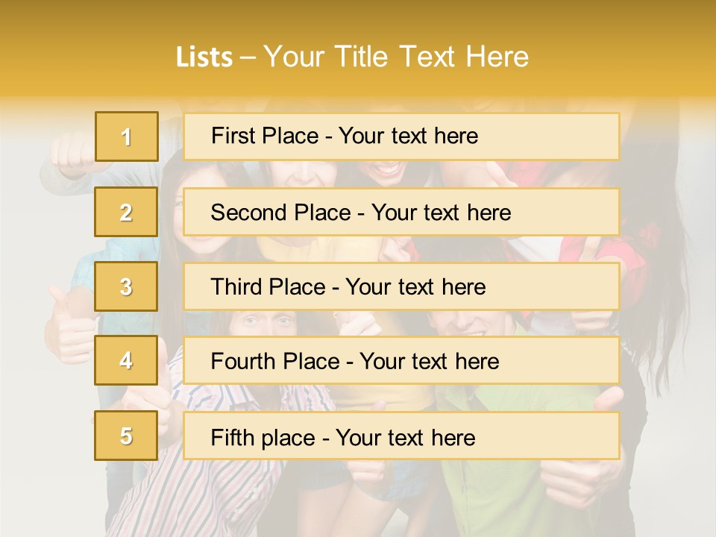Screen dimensions: 716x537
Task: Select the Your Title Text Here heading
Action: 396,57
